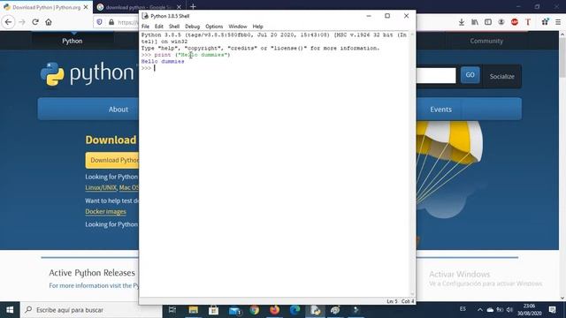Image resolution: width=566 pixels, height=318 pixels.
Task: Click the 'Hello dummies' output line
Action: (163, 61)
